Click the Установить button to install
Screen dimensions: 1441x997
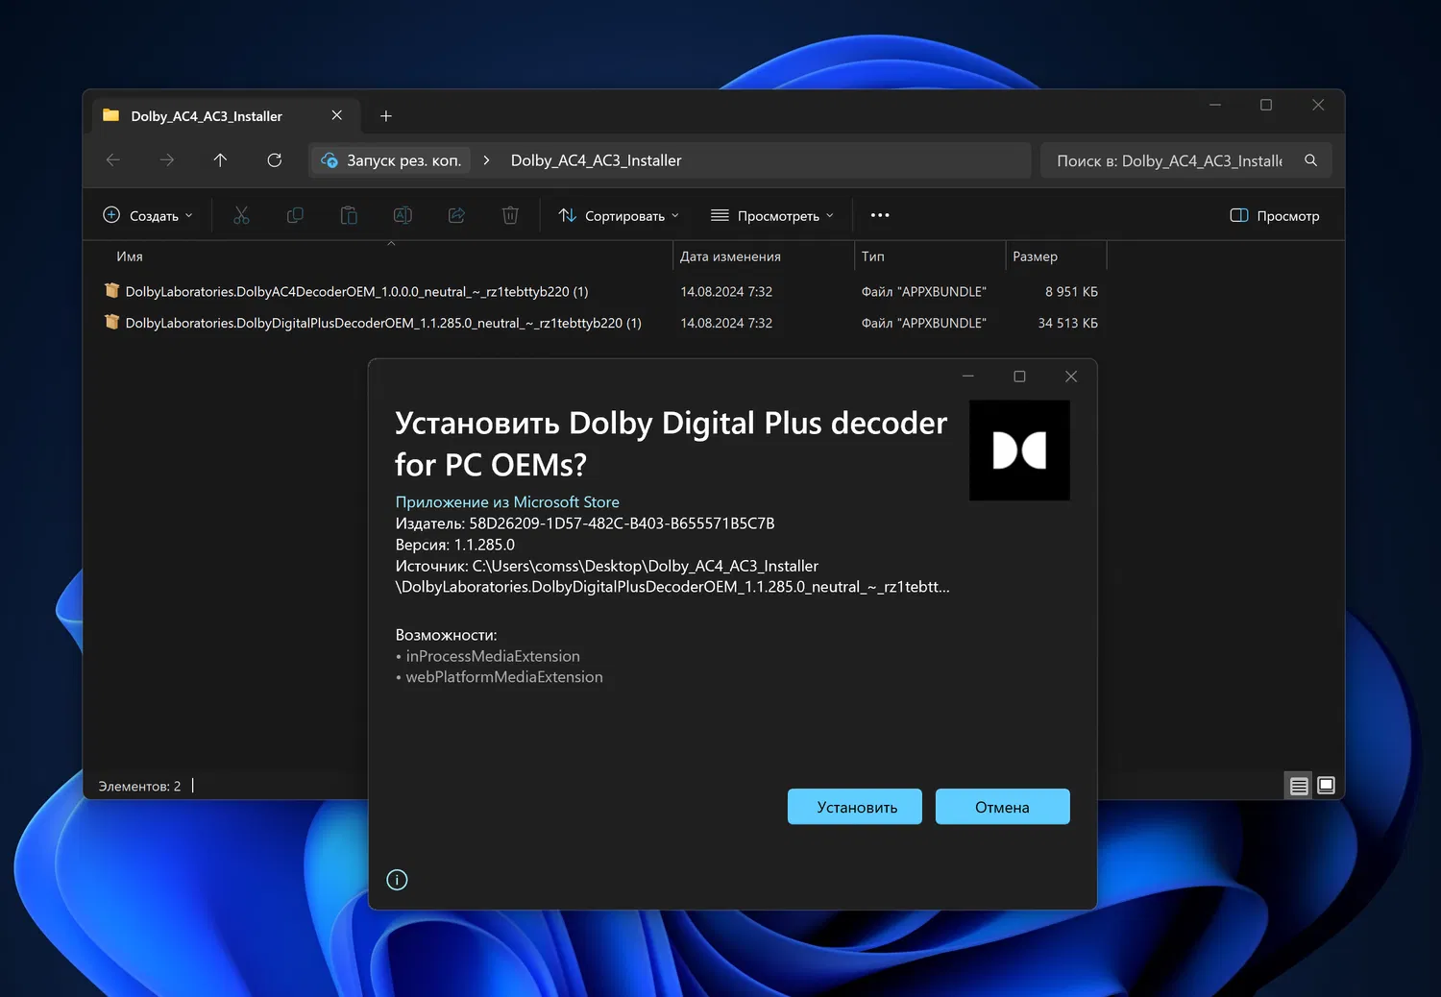(x=854, y=807)
